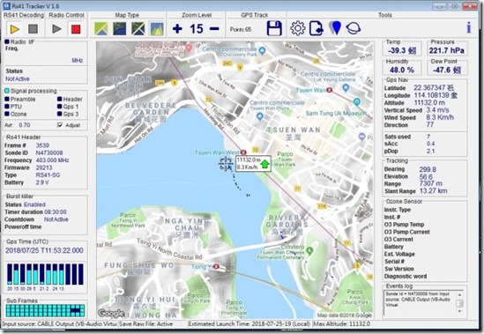Stop RS41 decoding with gray square button

point(34,29)
